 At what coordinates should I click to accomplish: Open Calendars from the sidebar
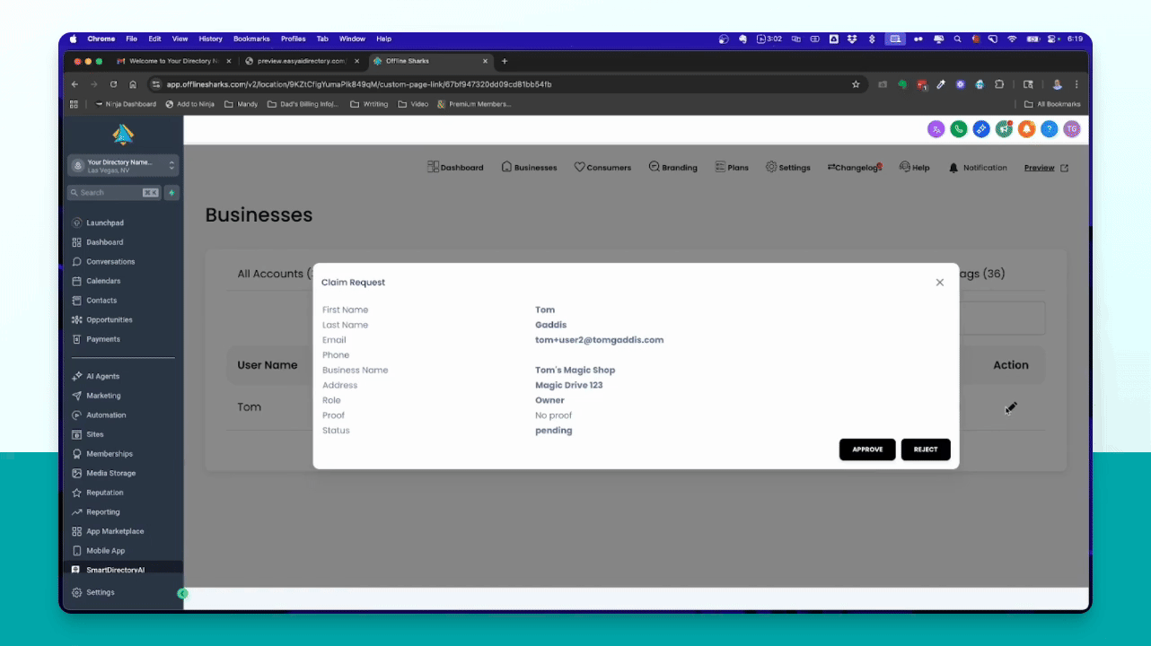coord(103,281)
